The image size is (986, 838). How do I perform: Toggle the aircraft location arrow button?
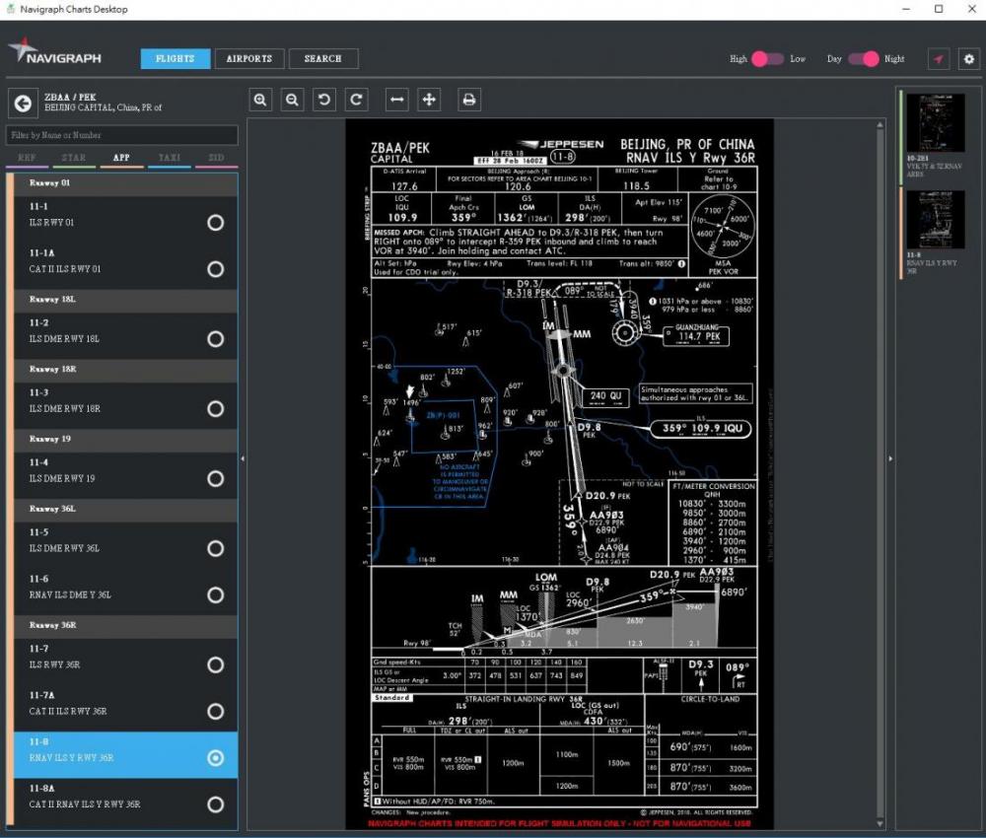click(x=939, y=58)
